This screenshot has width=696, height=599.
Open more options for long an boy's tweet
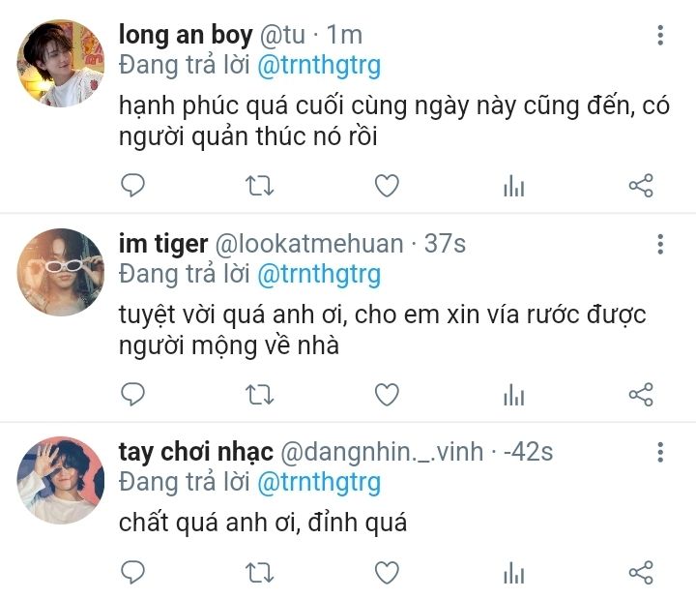tap(660, 37)
